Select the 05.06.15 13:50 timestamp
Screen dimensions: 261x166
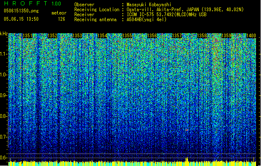click(x=21, y=19)
